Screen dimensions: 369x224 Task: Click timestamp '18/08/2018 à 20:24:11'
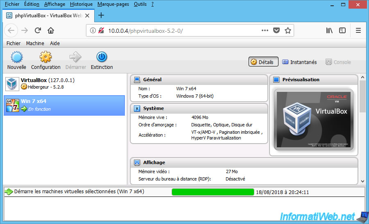pos(282,192)
